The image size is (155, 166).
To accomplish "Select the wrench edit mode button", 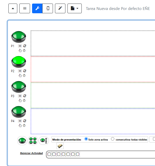I will pyautogui.click(x=37, y=8).
